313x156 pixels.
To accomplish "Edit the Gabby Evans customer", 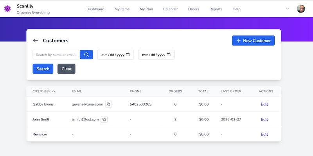I will 264,104.
